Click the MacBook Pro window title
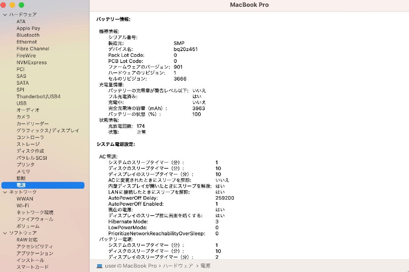 tap(249, 5)
